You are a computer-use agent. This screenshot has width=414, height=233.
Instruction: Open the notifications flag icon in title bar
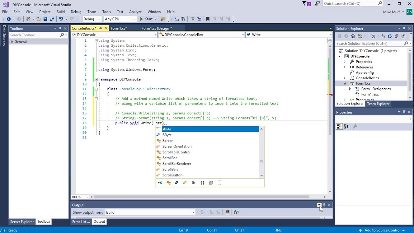click(x=305, y=4)
